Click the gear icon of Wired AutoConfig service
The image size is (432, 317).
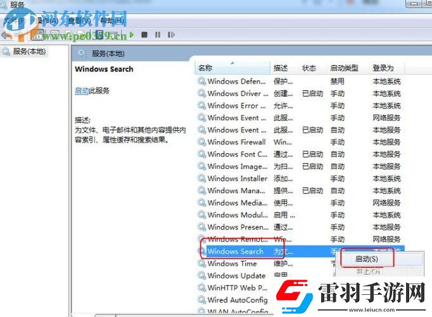pyautogui.click(x=202, y=300)
